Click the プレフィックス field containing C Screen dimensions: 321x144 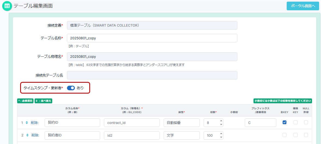[260, 123]
